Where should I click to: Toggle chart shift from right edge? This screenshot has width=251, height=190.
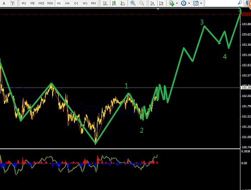pos(161,3)
